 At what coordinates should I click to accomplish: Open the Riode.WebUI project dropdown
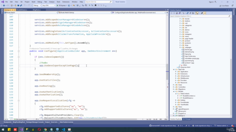(x=31, y=12)
